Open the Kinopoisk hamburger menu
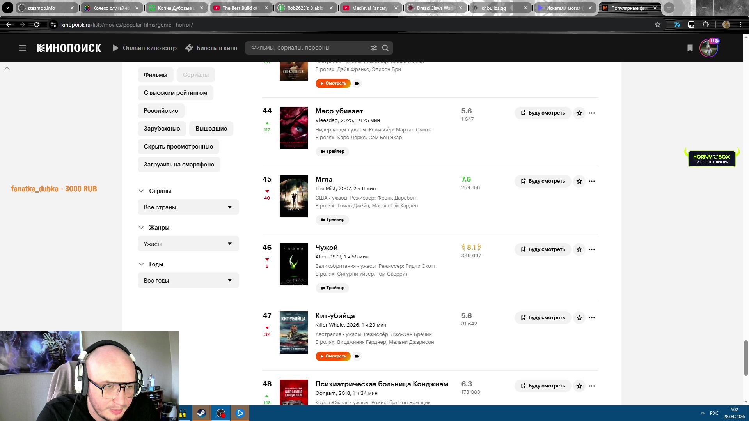Image resolution: width=749 pixels, height=421 pixels. pos(23,48)
